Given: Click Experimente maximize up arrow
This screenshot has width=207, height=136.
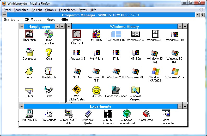Looking at the screenshot, I should coord(185,106).
